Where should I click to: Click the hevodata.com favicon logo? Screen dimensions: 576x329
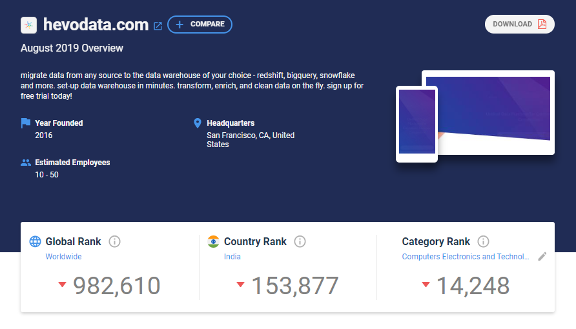point(28,25)
